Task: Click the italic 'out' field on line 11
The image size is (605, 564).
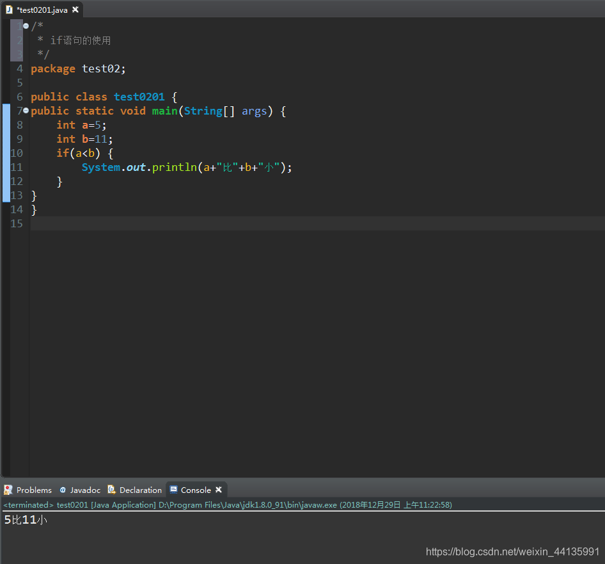Action: [x=136, y=167]
